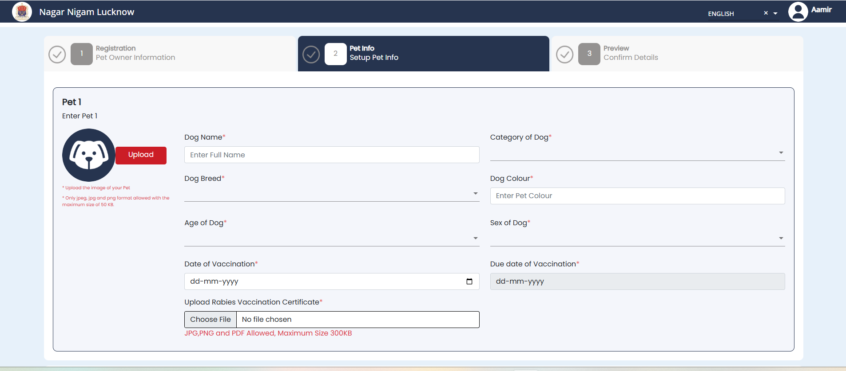846x371 pixels.
Task: Click the Dog Name input field
Action: [x=331, y=155]
